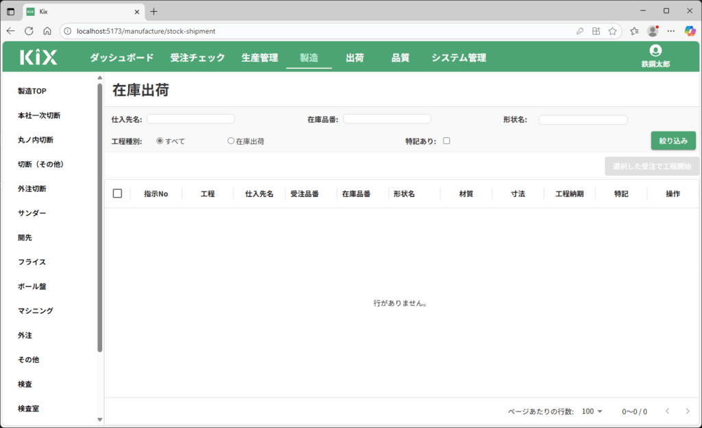Click the 在庫品番 input field
Viewport: 702px width, 428px height.
pos(387,119)
